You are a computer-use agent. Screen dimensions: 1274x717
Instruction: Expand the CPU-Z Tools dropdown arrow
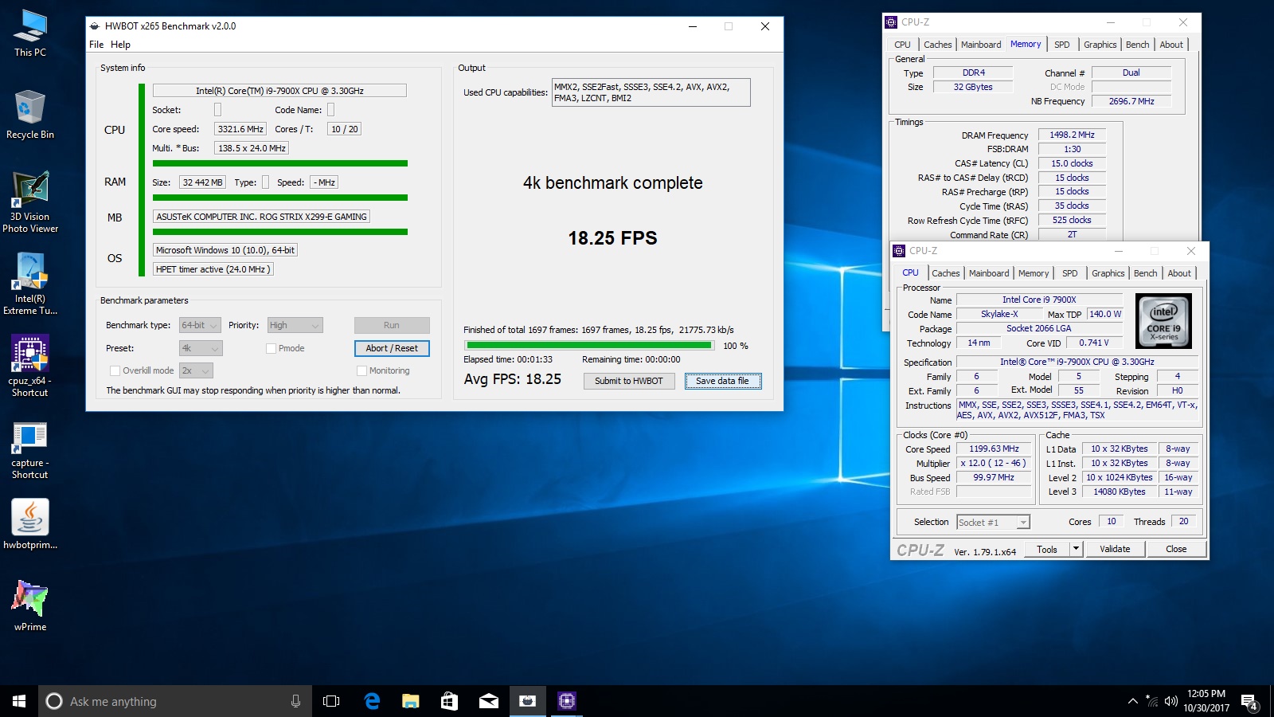[x=1076, y=549]
